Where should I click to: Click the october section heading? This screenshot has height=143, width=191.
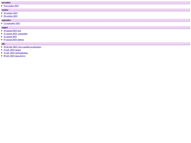coord(95,10)
